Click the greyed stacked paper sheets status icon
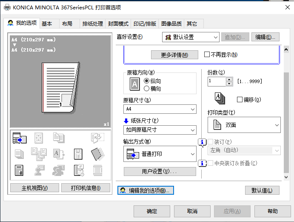 [19, 154]
